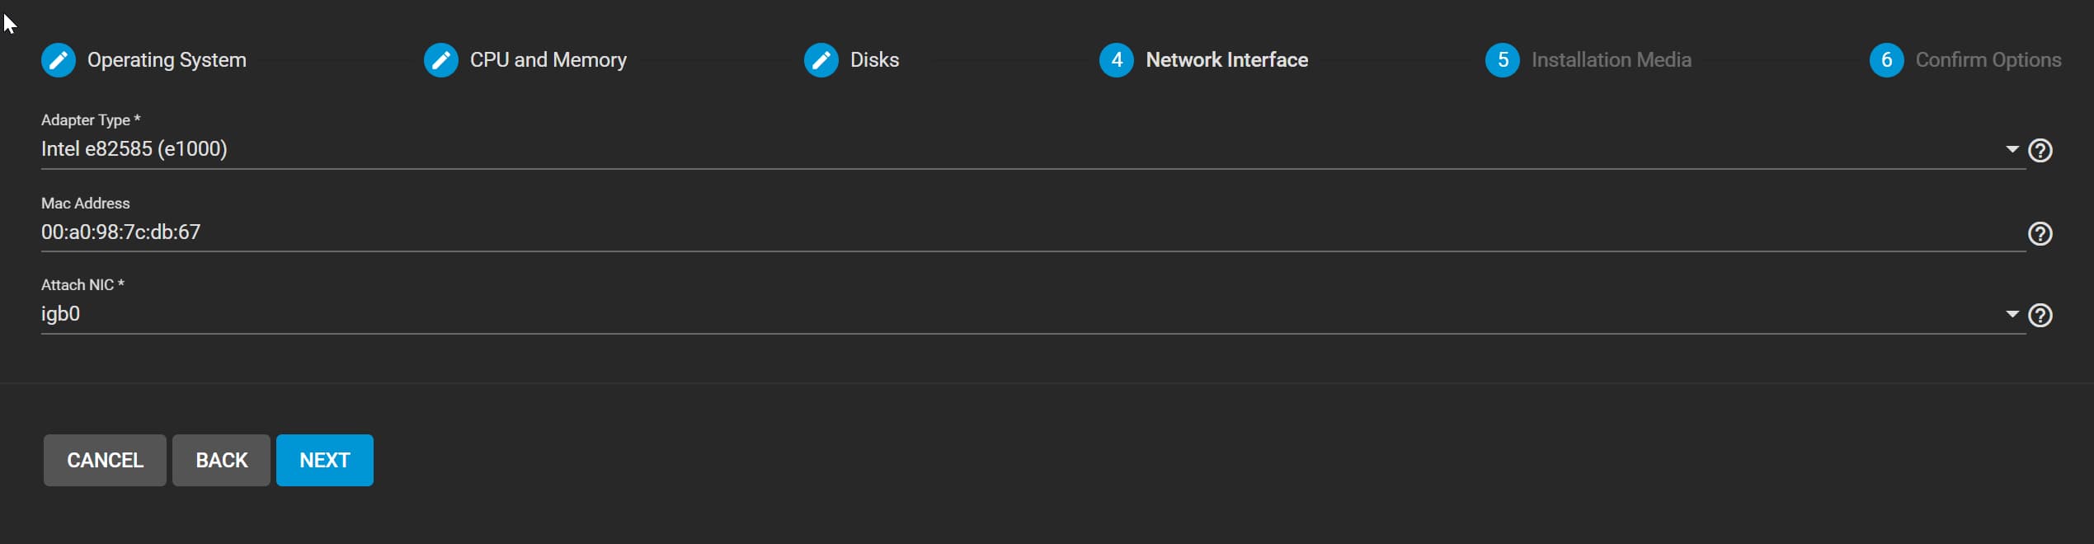
Task: Open help tooltip for Mac Address
Action: [2040, 234]
